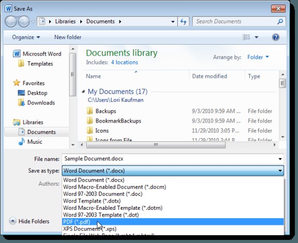Open the File name dropdown arrow
298x243 pixels.
280,159
